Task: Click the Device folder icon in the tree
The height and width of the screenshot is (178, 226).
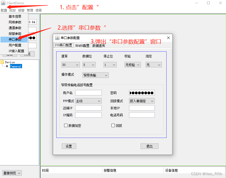Action: tap(3, 62)
